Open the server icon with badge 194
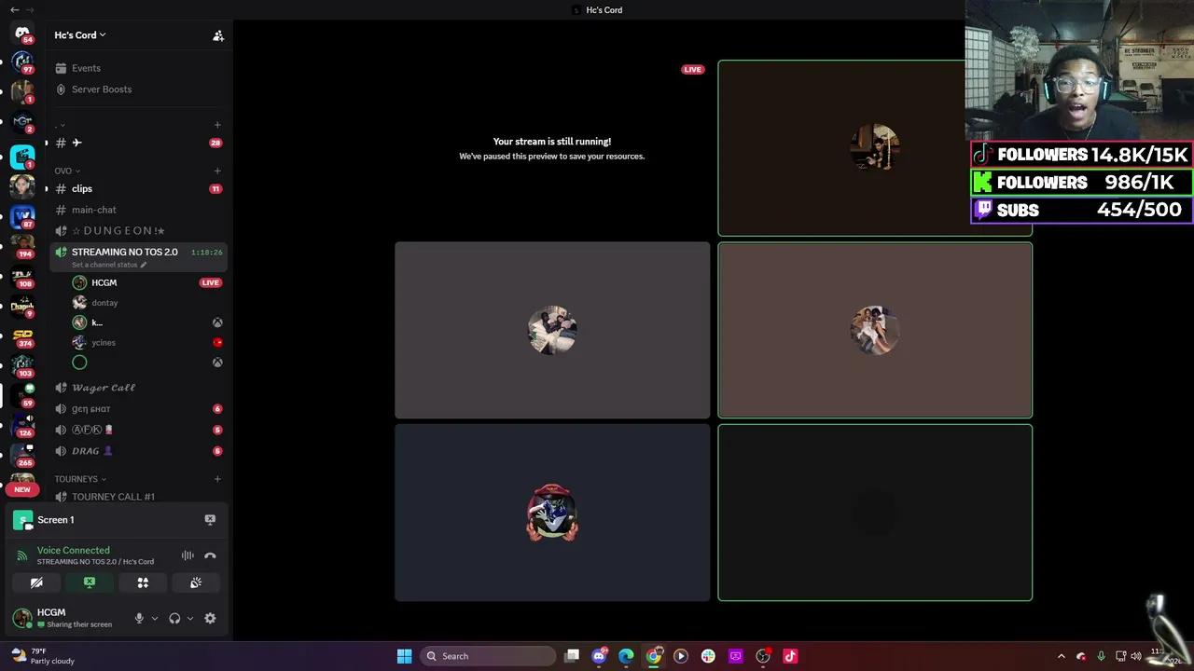1194x671 pixels. (22, 247)
